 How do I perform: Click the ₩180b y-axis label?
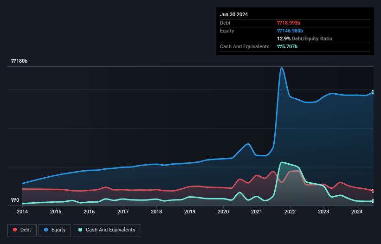click(19, 61)
